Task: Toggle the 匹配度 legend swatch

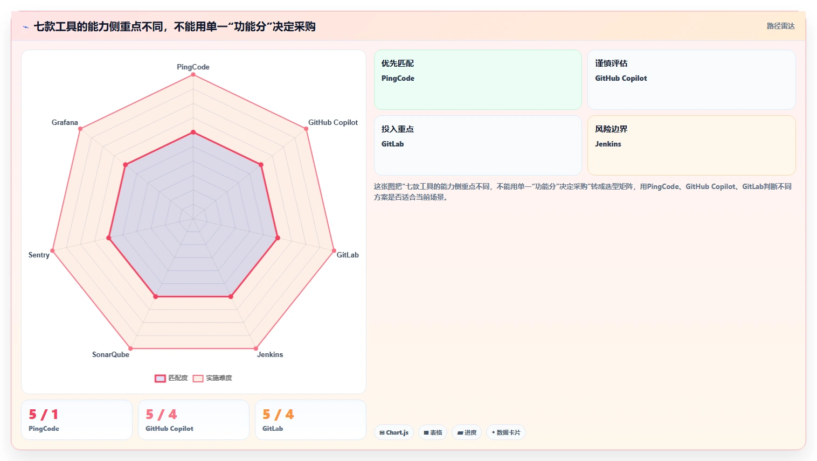Action: (160, 378)
